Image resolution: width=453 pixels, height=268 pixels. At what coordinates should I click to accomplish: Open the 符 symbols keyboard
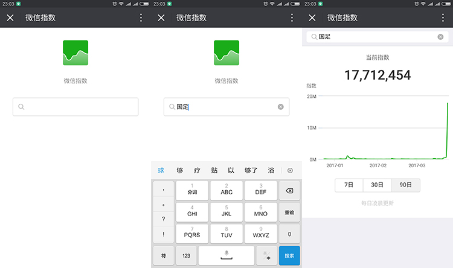(164, 255)
